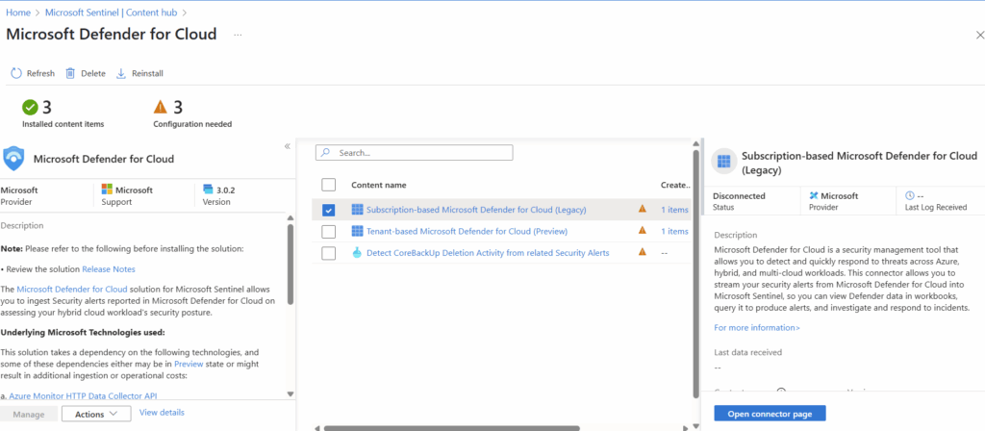Click the Microsoft support logo icon
The width and height of the screenshot is (985, 431).
(x=107, y=190)
